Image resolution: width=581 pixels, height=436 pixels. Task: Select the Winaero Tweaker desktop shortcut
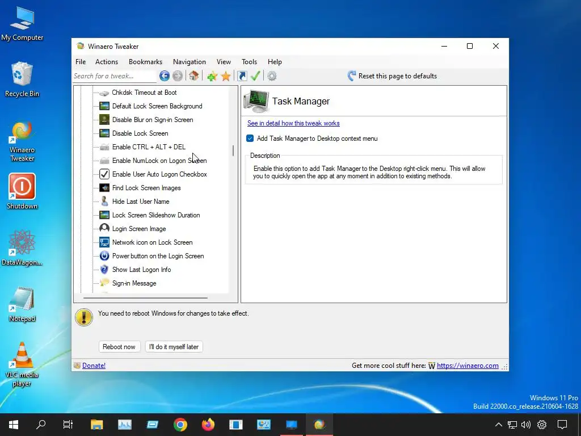pyautogui.click(x=22, y=141)
